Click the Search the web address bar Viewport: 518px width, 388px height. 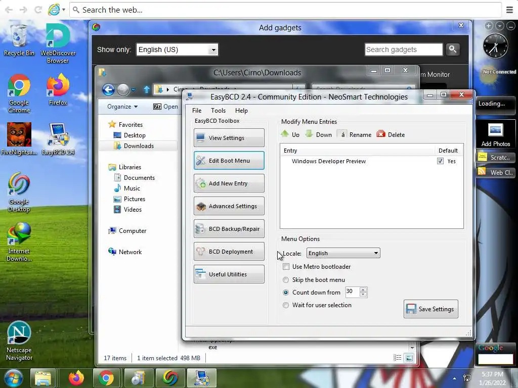(286, 10)
